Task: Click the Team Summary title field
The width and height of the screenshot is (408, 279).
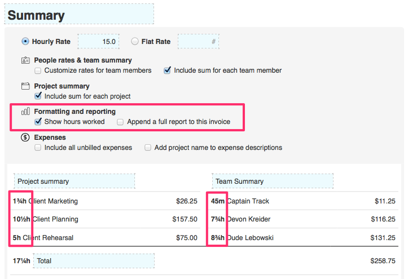Action: pyautogui.click(x=273, y=181)
